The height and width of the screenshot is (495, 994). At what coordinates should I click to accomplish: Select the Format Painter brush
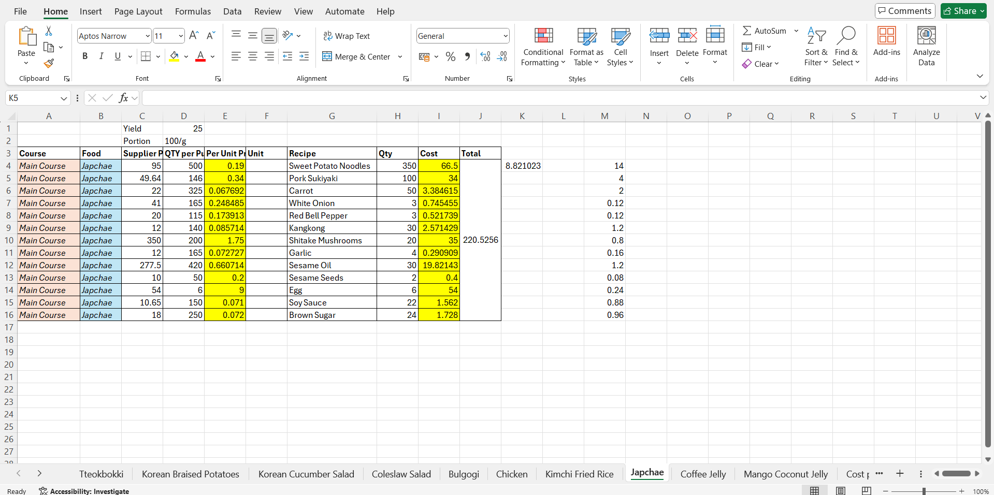click(49, 63)
